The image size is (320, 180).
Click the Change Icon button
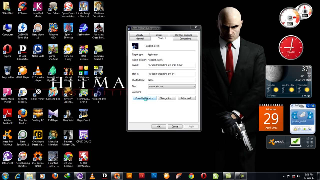tap(167, 98)
